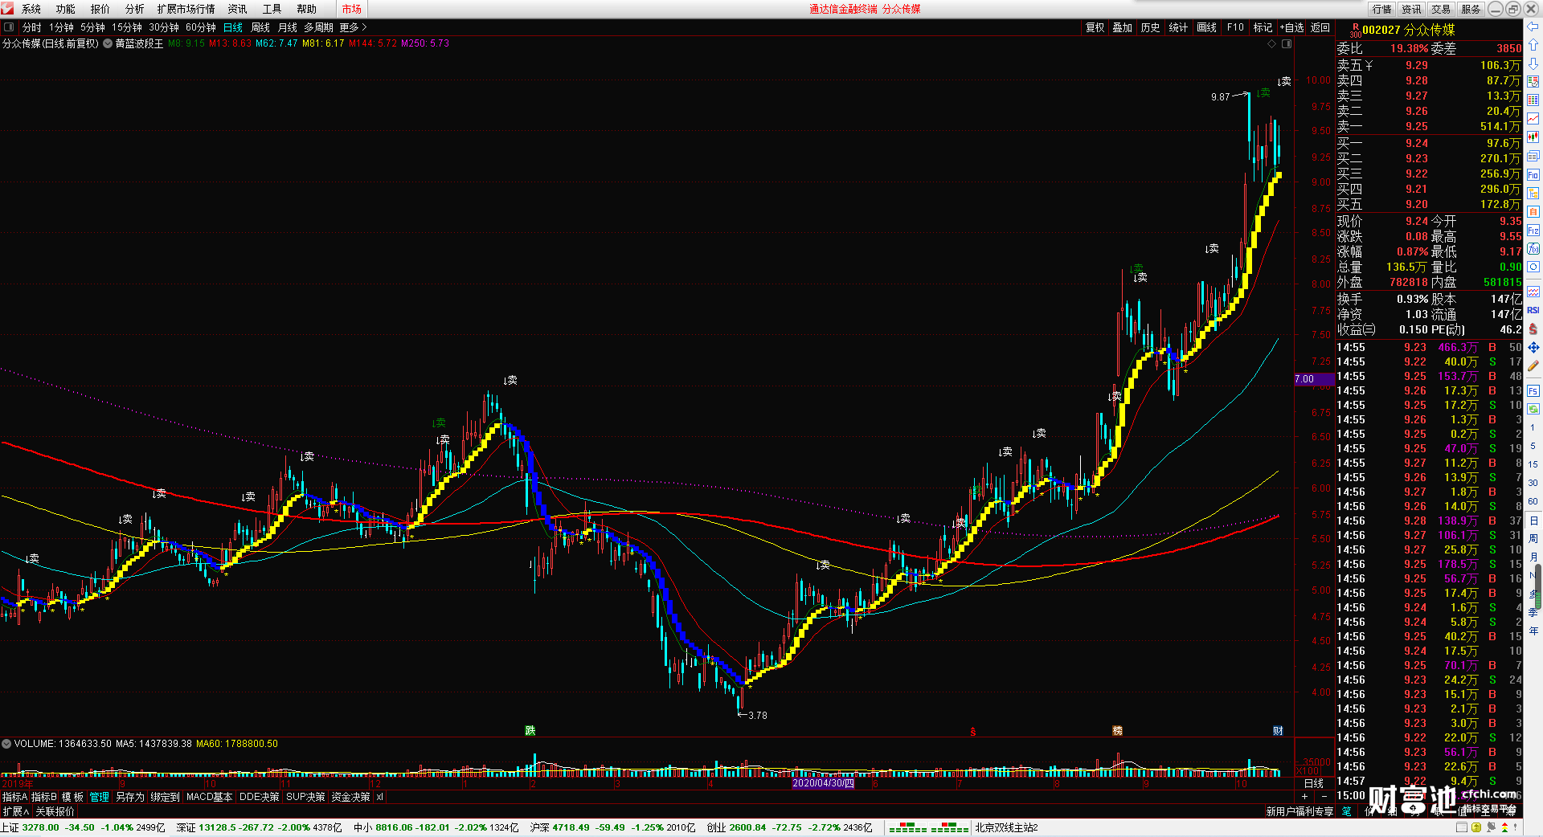Expand the 更多 periods dropdown
The width and height of the screenshot is (1543, 837).
[x=353, y=27]
